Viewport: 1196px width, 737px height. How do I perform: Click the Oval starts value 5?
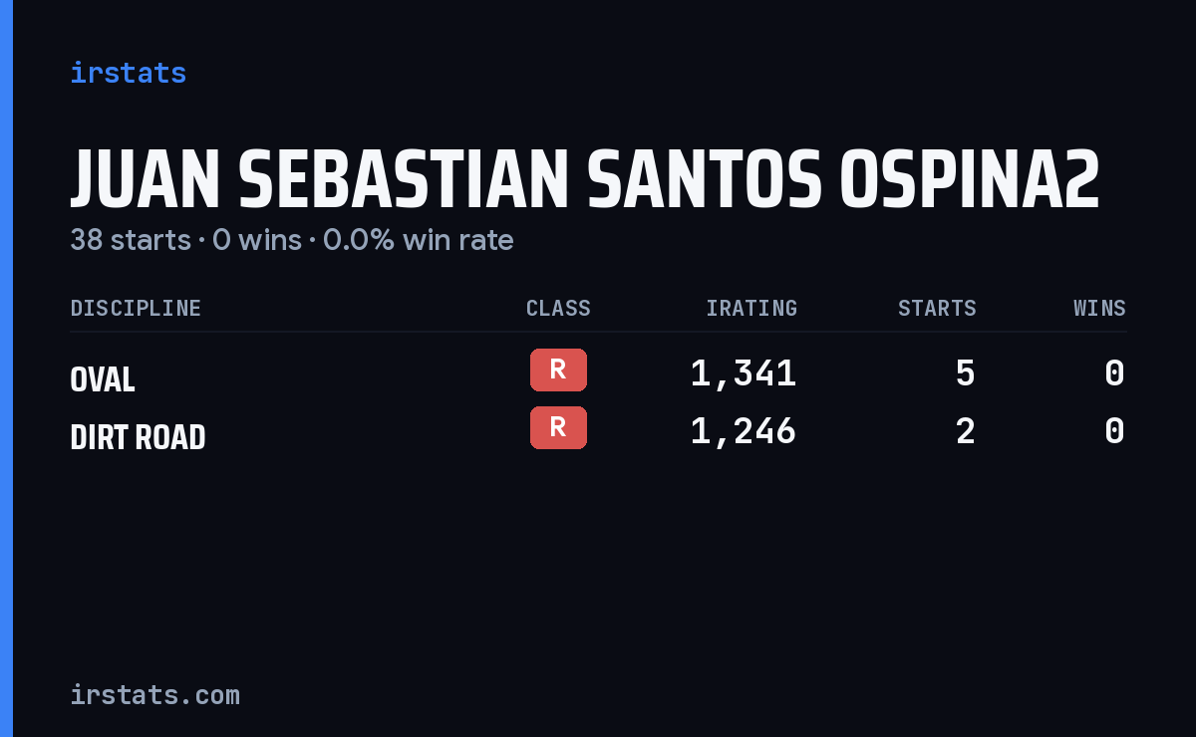tap(965, 373)
